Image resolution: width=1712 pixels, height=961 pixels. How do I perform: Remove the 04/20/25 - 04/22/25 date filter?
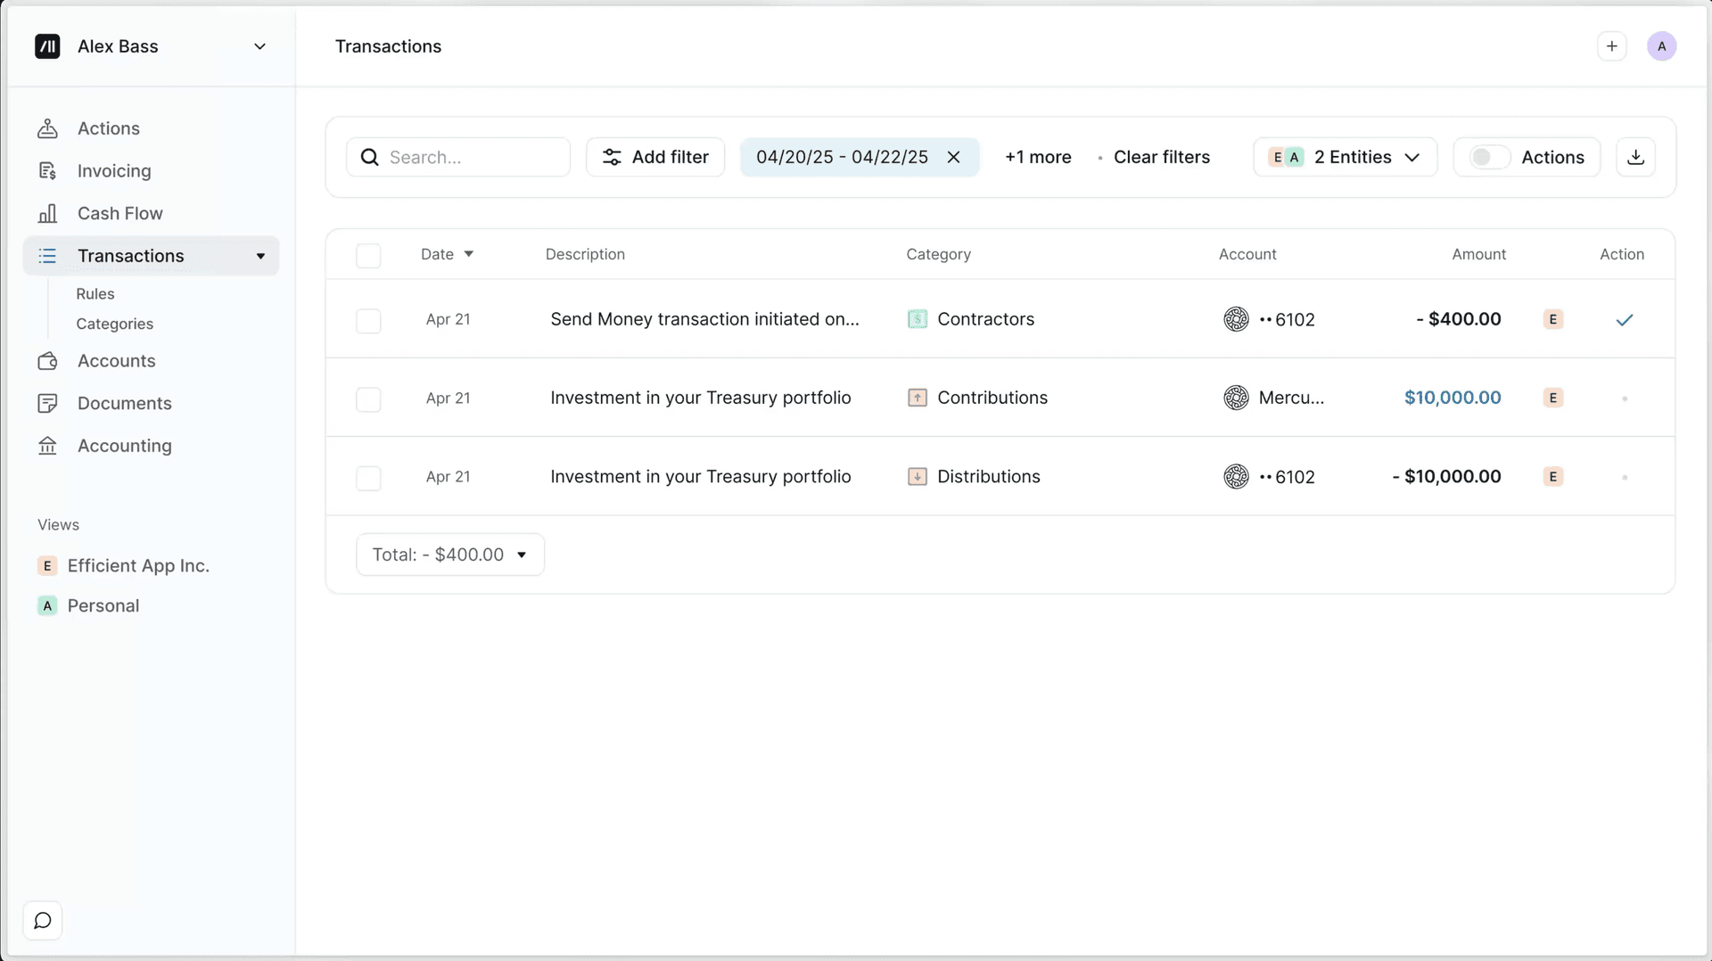953,157
